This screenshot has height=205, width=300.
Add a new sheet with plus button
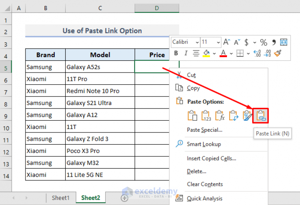tap(124, 198)
